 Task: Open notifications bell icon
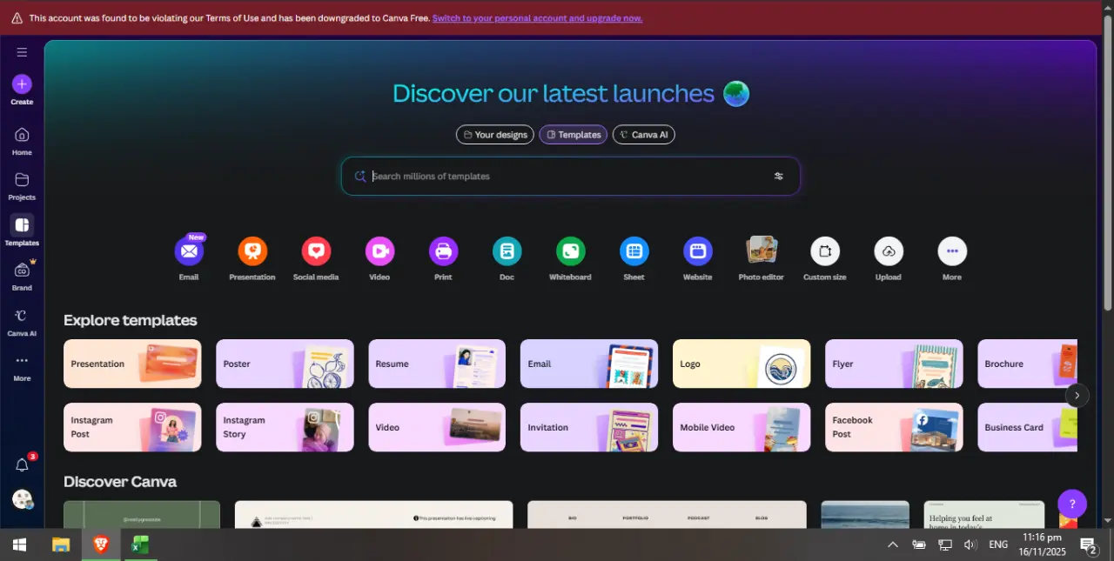tap(23, 465)
